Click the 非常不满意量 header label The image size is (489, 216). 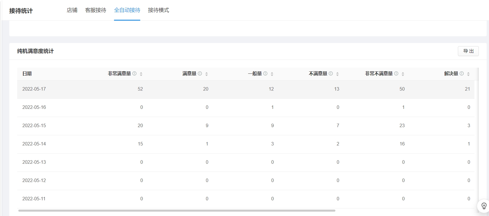(x=379, y=74)
